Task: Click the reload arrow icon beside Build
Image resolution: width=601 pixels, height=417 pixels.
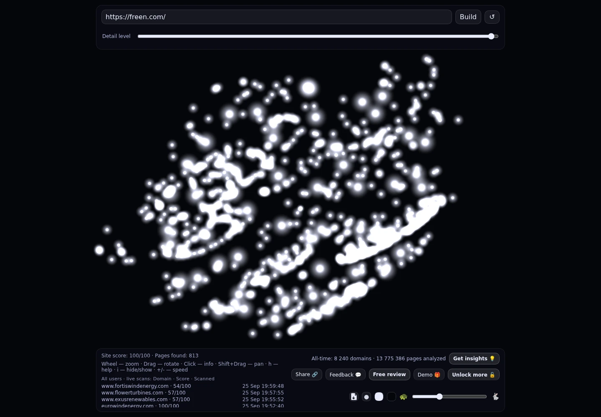Action: (x=492, y=17)
